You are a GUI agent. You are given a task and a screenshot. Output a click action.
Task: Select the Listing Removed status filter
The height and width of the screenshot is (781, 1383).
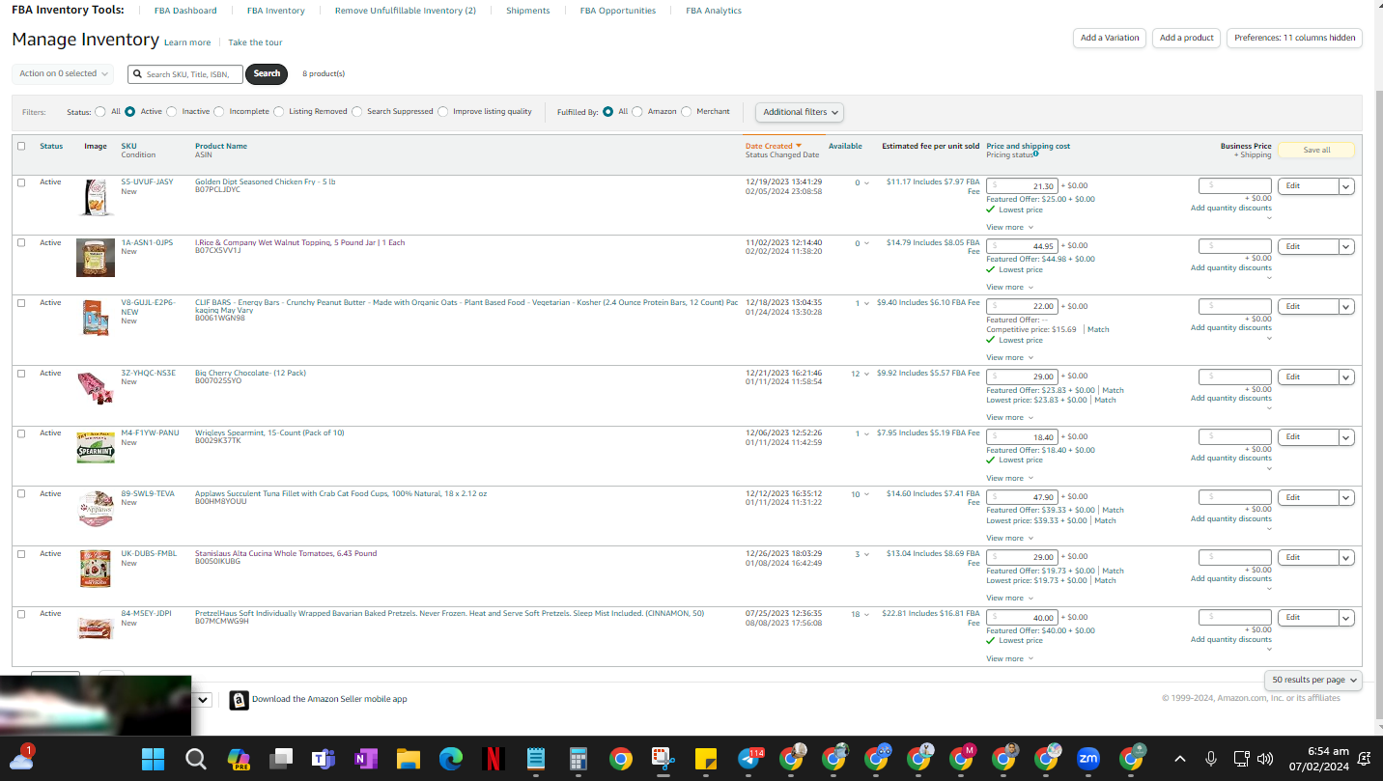click(279, 112)
